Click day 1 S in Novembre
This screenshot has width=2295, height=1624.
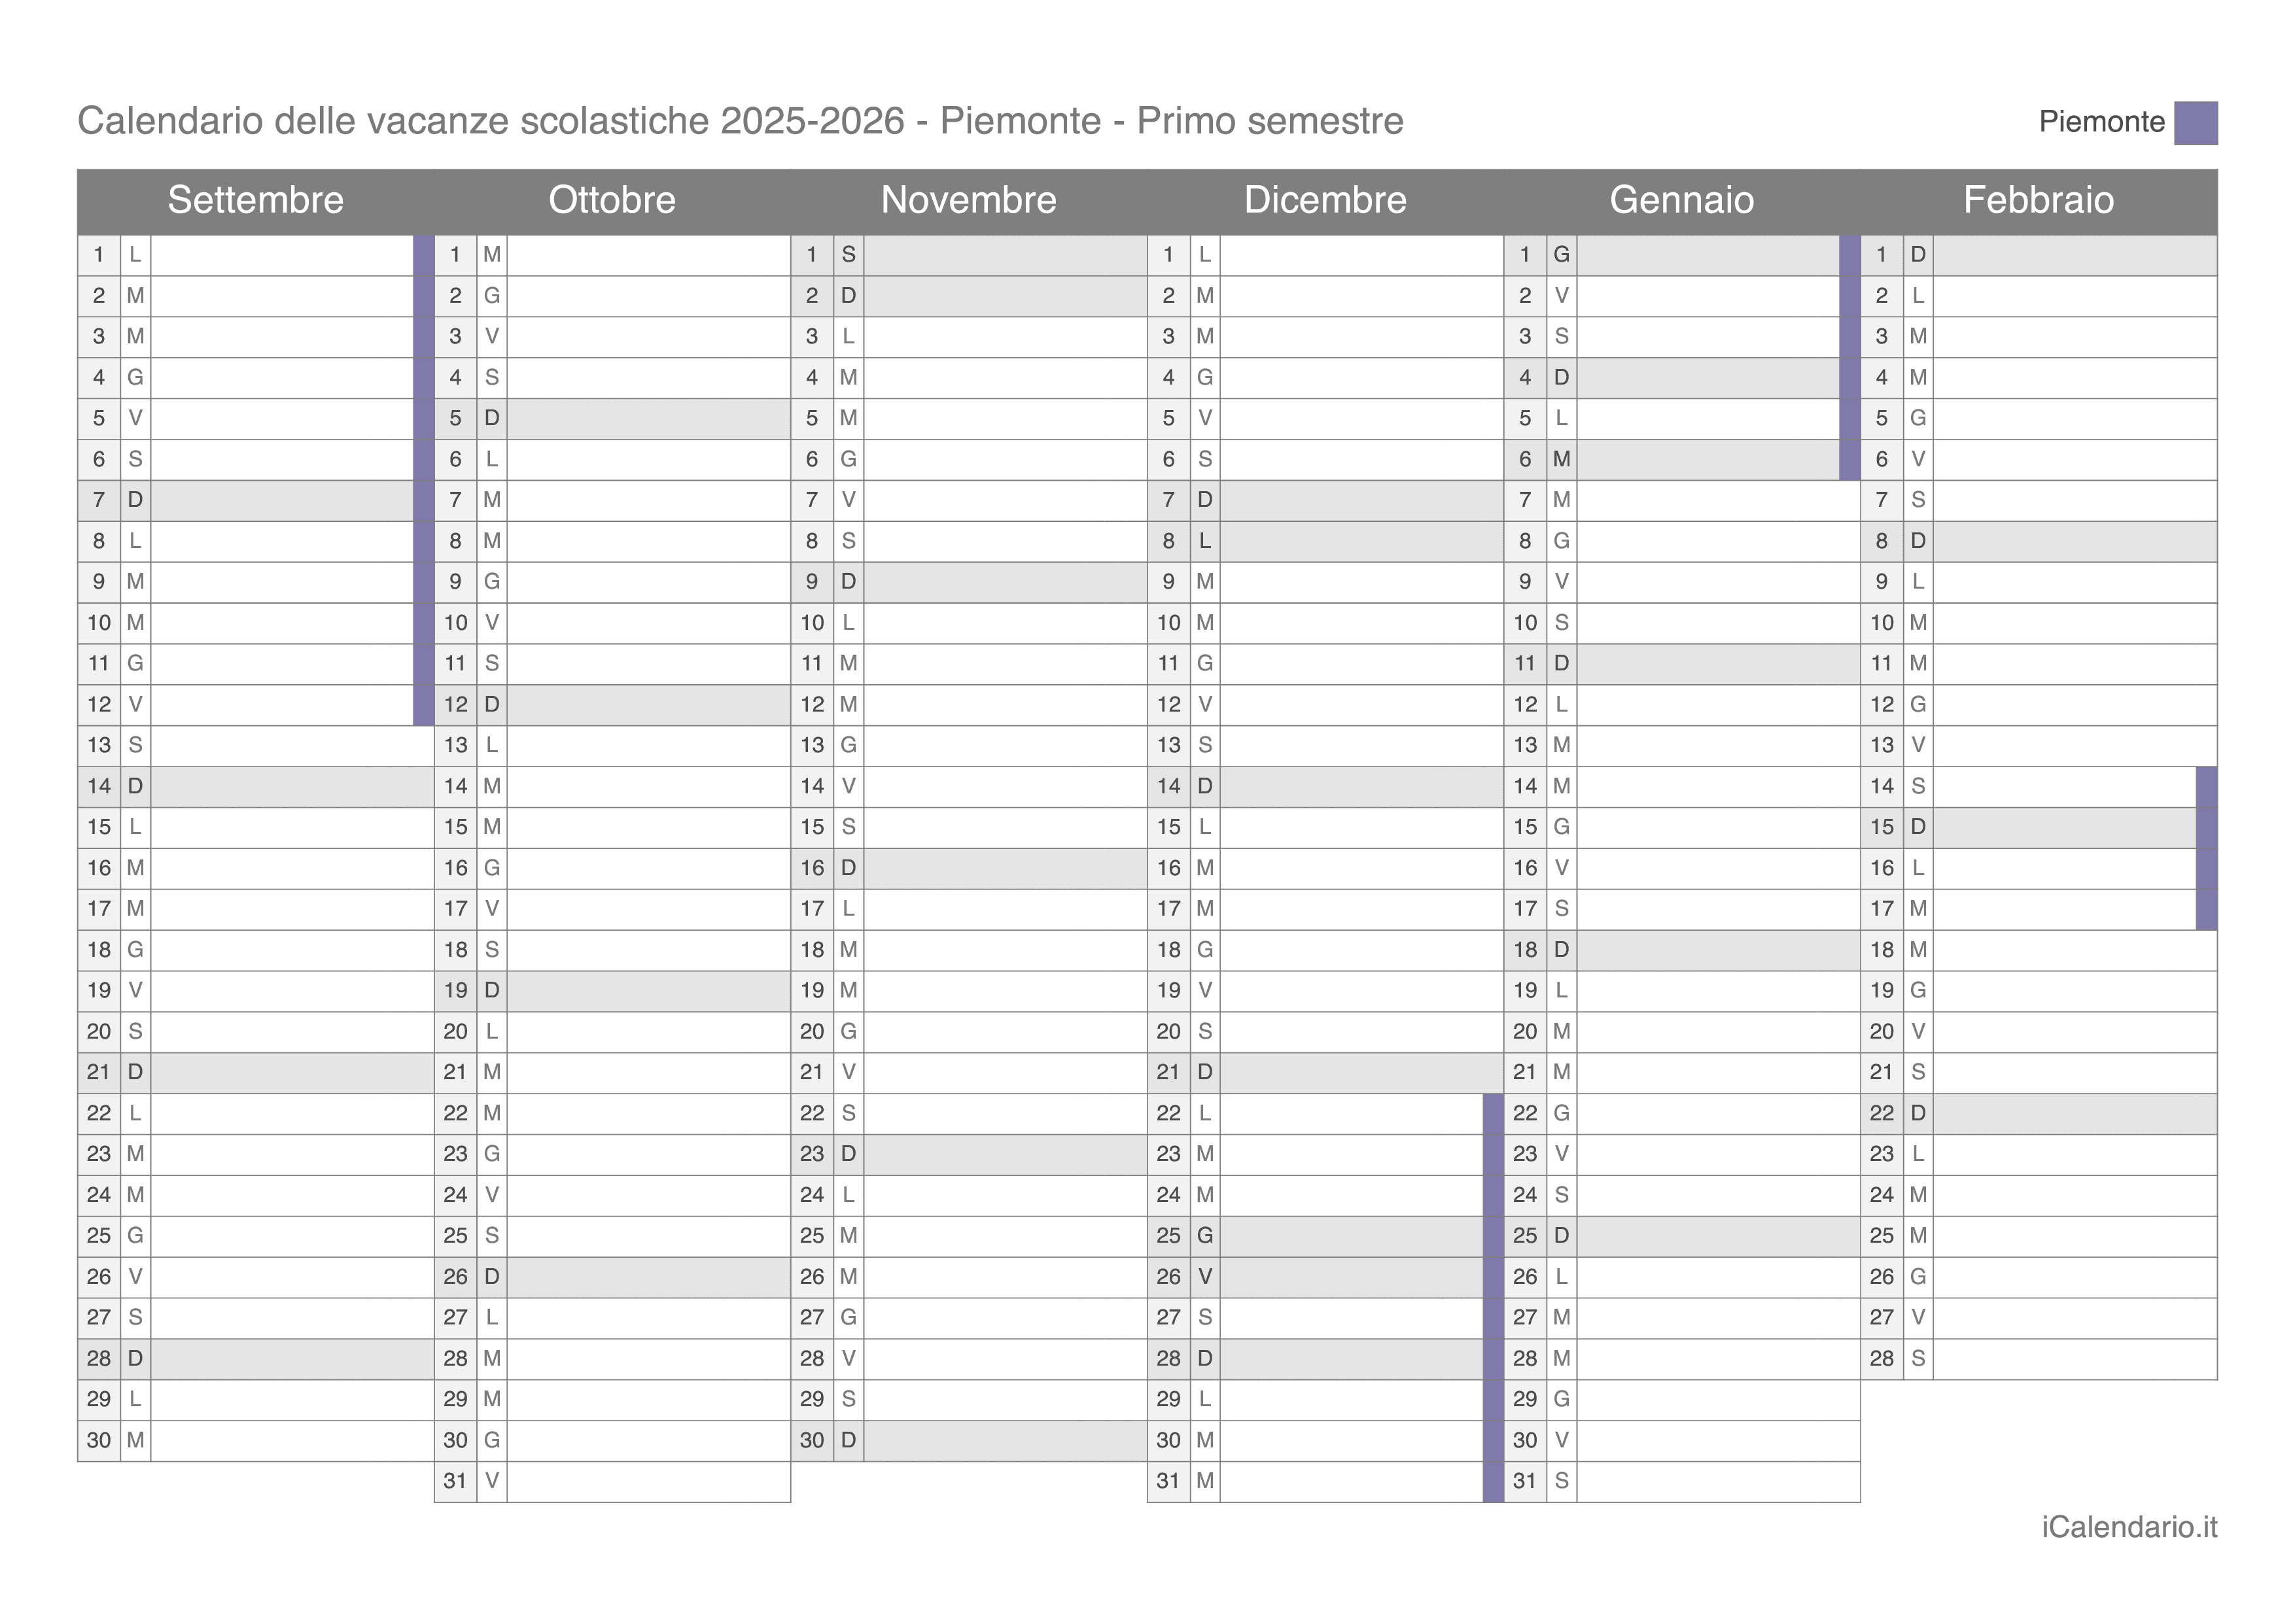point(969,255)
